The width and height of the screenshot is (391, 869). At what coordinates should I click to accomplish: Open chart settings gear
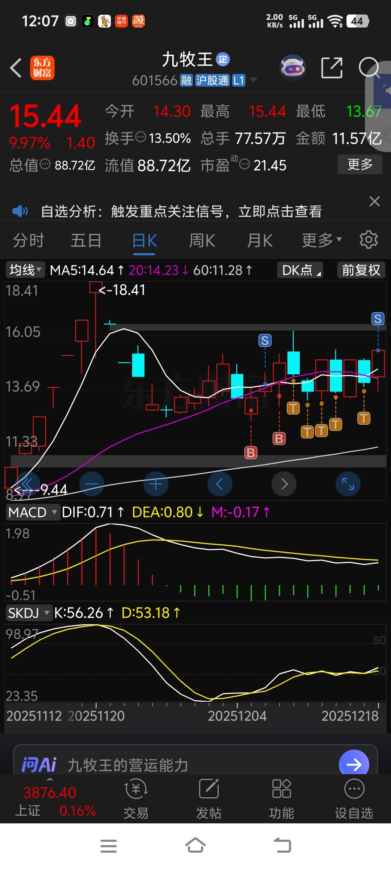click(369, 239)
